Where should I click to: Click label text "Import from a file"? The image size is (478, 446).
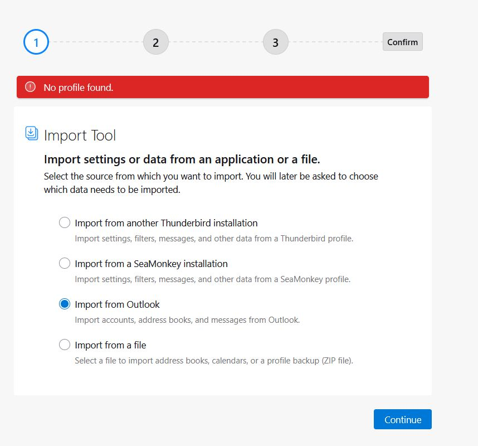click(x=110, y=345)
